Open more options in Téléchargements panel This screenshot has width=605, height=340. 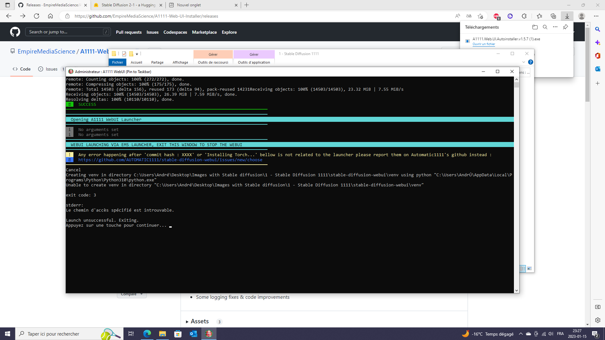point(555,27)
